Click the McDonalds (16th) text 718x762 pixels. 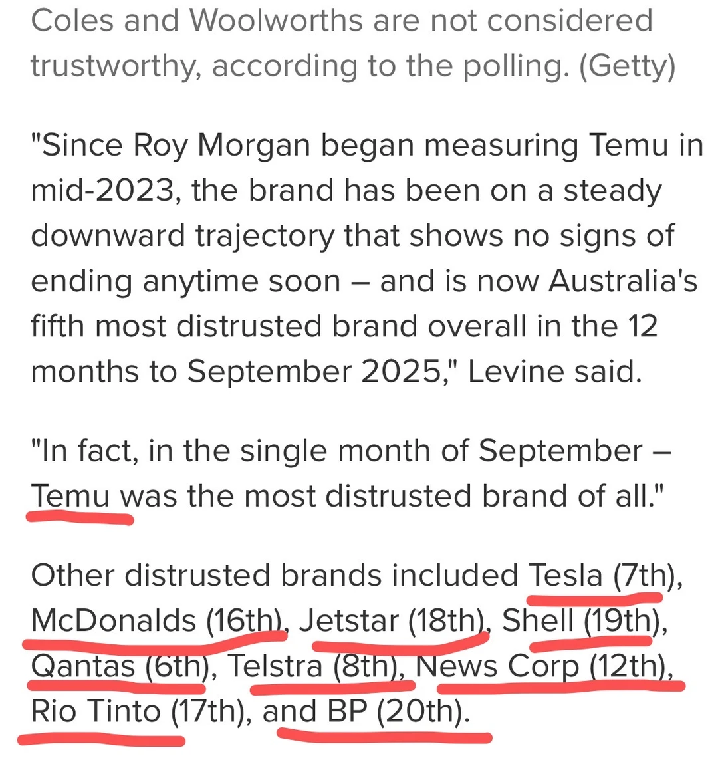click(x=156, y=620)
